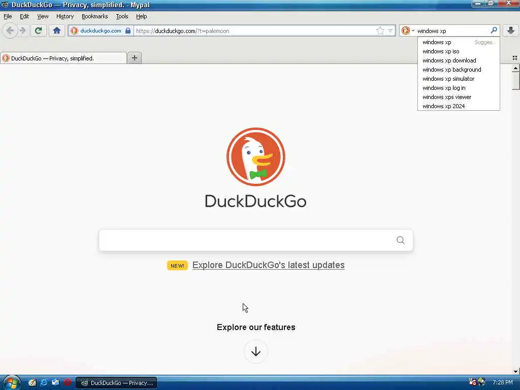This screenshot has height=390, width=520.
Task: Open the Edit menu
Action: 24,16
